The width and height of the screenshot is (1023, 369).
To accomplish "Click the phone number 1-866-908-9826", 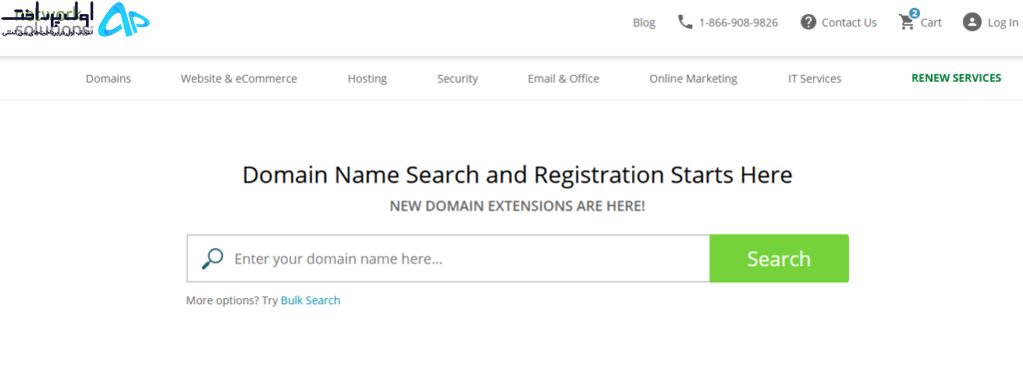I will pyautogui.click(x=738, y=23).
